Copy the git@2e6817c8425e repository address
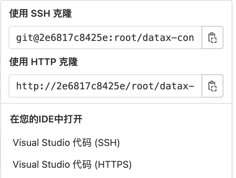This screenshot has width=236, height=178. click(212, 37)
